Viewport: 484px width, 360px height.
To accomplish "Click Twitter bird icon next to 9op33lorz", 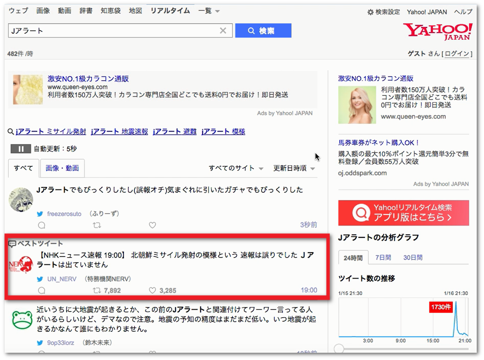I will click(40, 343).
